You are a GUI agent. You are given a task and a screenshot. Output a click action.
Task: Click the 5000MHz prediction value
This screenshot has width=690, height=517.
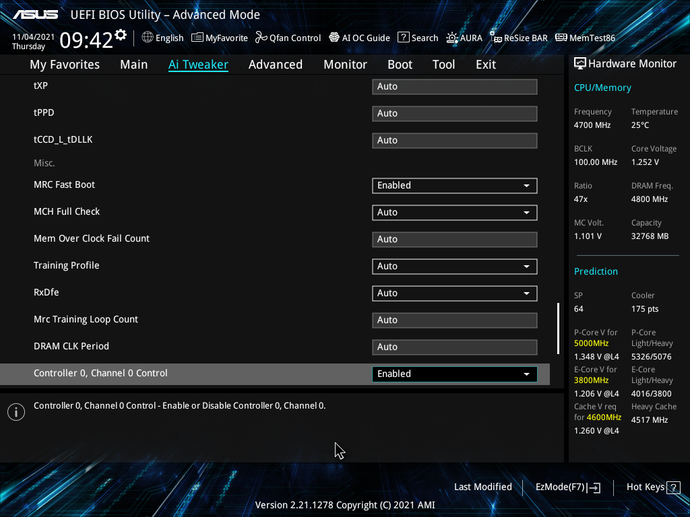tap(591, 343)
